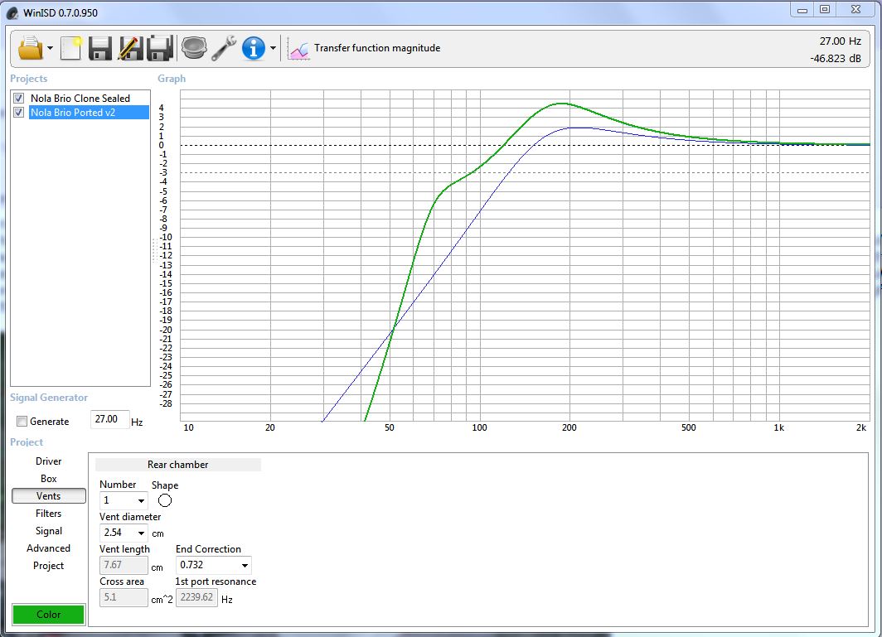Click the Vent length field
Screen dimensions: 882x637
[x=124, y=565]
